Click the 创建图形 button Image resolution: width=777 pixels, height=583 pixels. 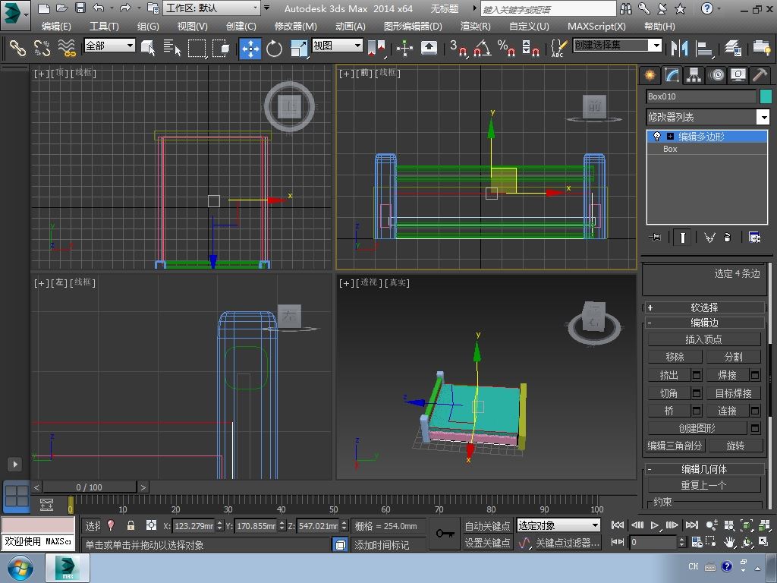coord(697,428)
